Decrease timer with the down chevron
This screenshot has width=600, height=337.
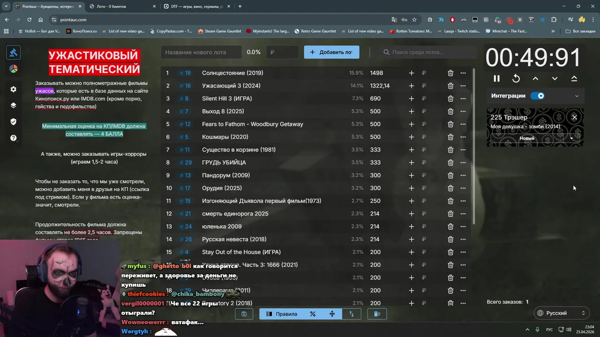tap(555, 79)
